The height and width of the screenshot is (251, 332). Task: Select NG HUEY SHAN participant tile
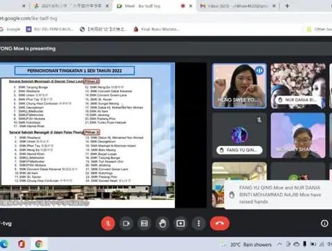tap(298, 136)
